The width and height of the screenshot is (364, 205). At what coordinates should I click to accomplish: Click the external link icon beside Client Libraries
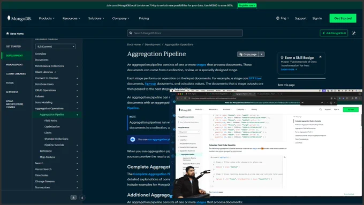pyautogui.click(x=55, y=72)
